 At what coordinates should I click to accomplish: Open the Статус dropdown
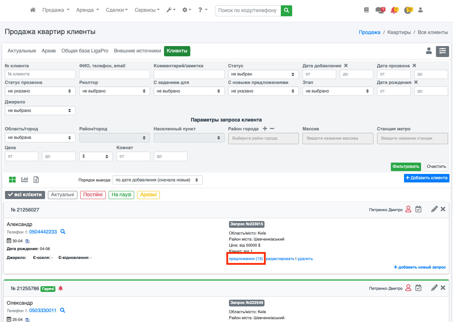(263, 74)
